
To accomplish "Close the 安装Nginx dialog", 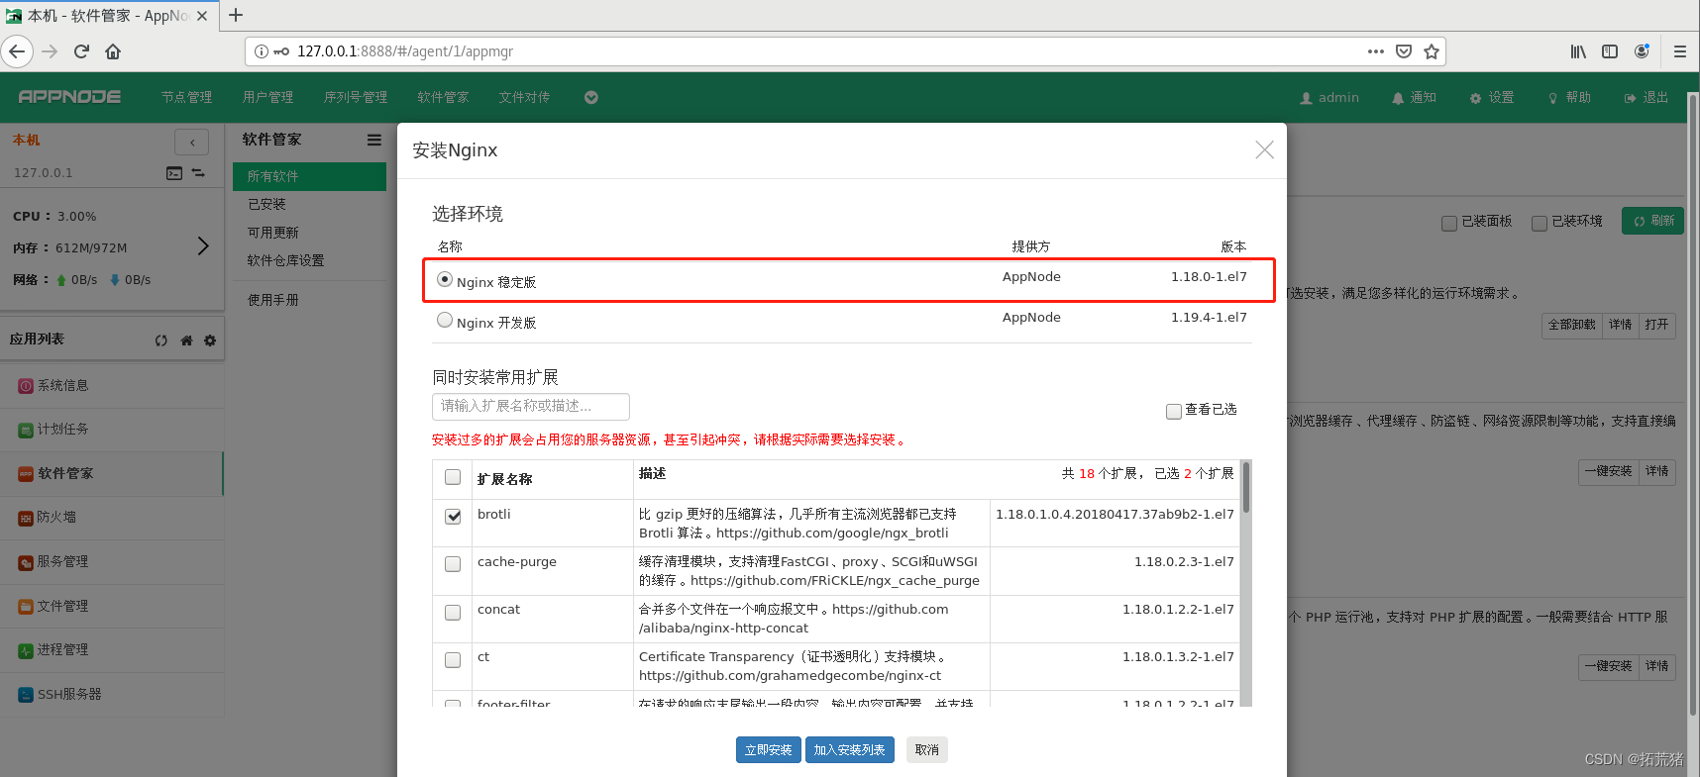I will pos(1265,149).
